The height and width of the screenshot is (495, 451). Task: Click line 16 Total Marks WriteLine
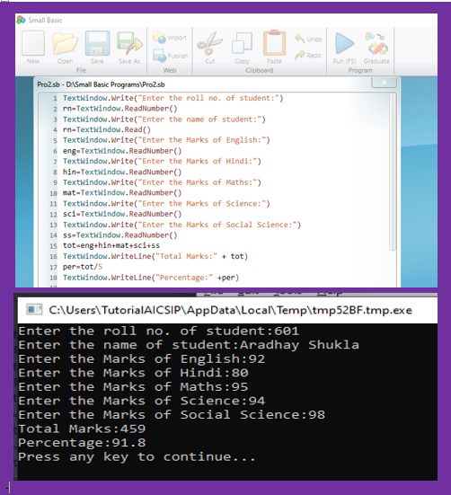(x=155, y=256)
